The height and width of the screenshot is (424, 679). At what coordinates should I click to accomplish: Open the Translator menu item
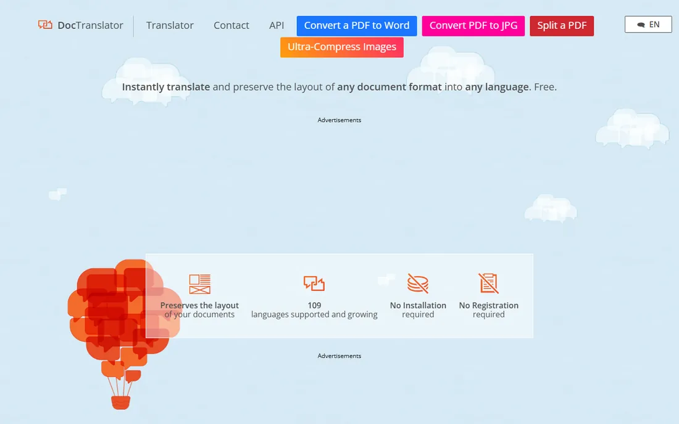point(170,25)
